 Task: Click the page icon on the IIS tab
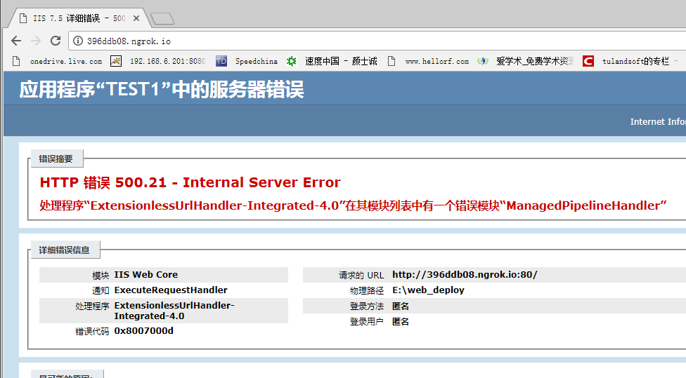[24, 18]
